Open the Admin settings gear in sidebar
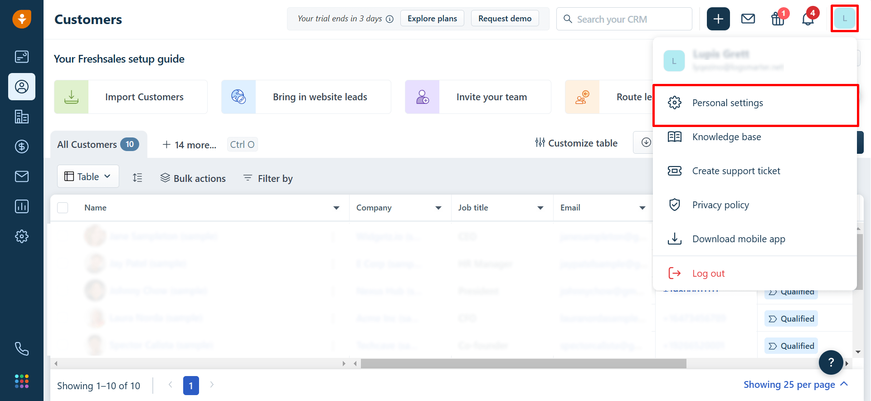Viewport: 871px width, 401px height. coord(22,236)
